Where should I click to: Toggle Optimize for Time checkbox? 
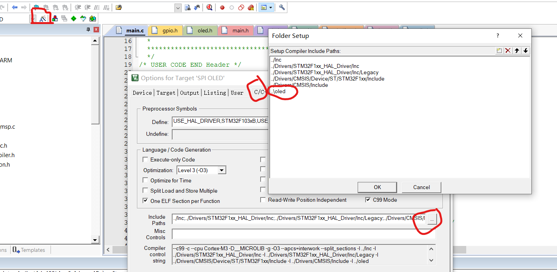(x=145, y=180)
